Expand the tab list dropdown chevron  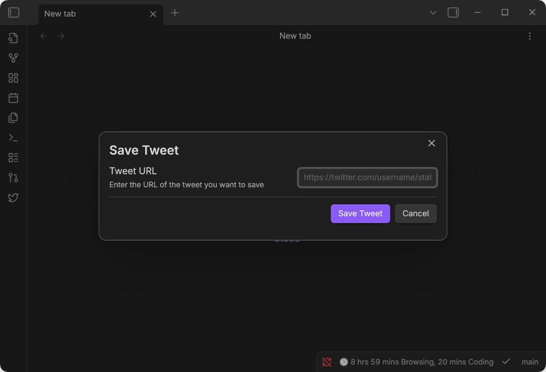(433, 13)
